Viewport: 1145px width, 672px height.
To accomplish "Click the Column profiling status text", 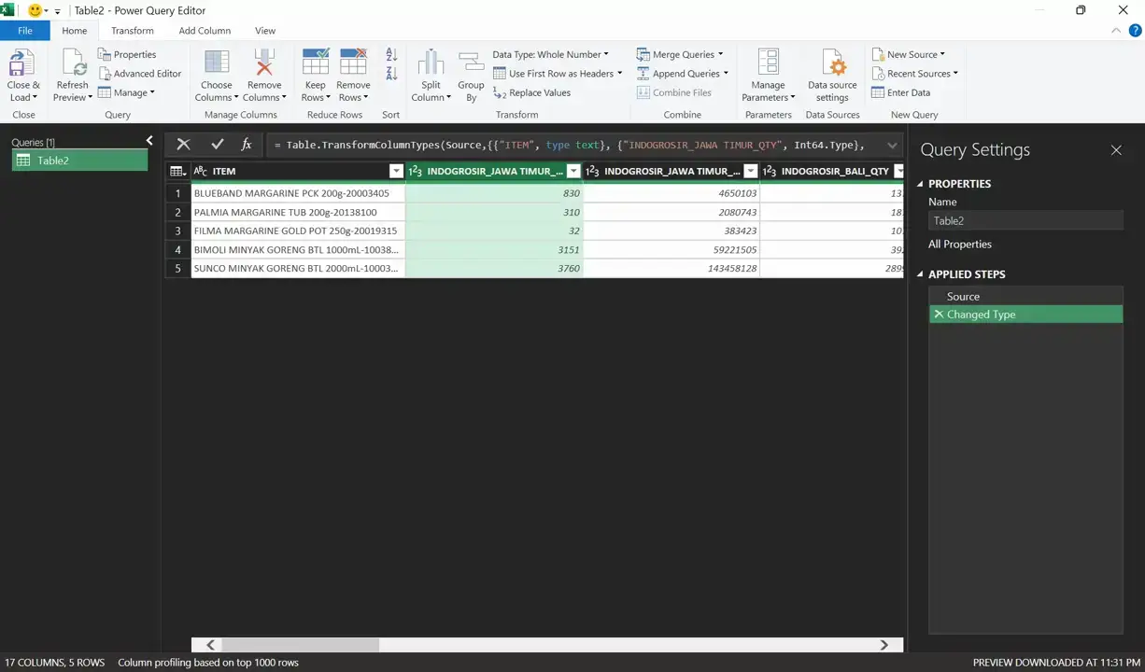I will tap(208, 663).
